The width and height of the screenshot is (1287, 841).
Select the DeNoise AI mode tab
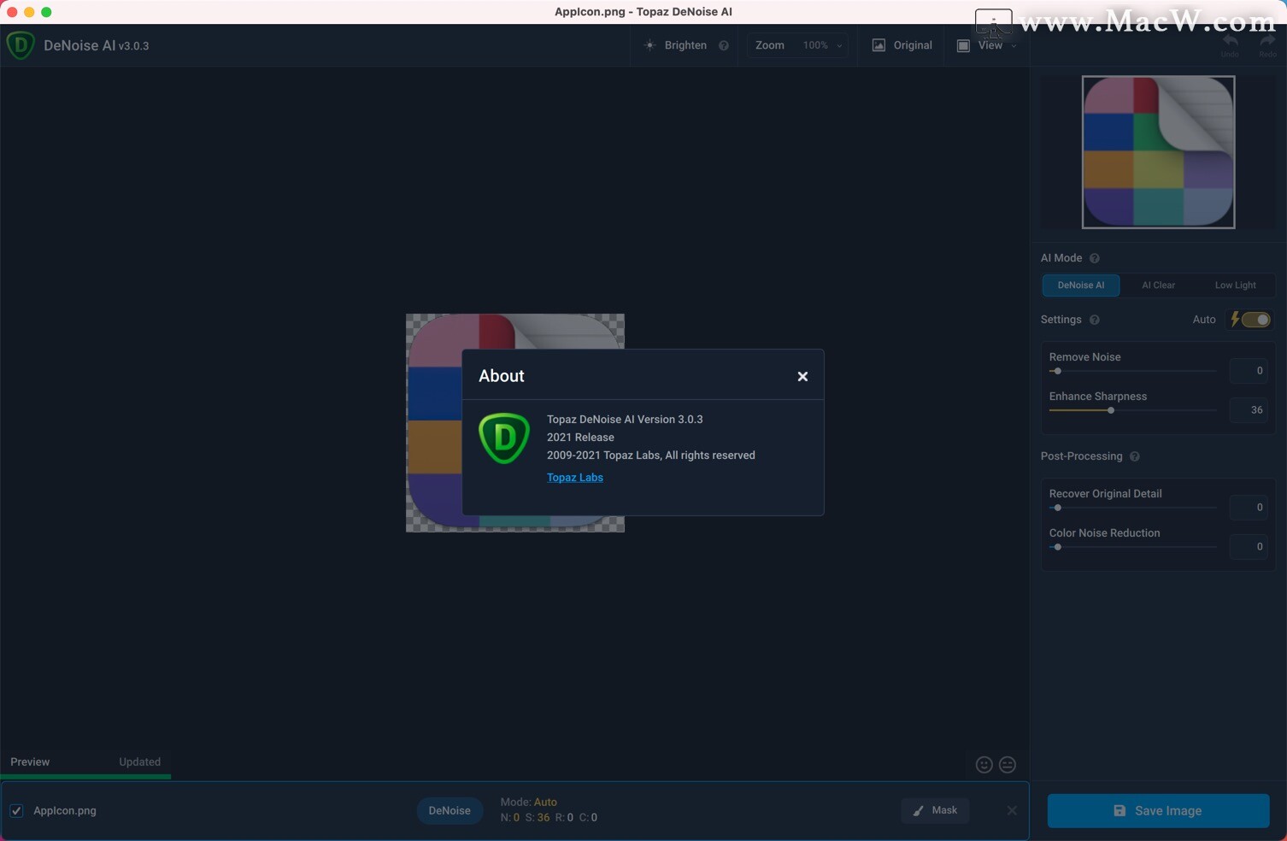tap(1081, 285)
